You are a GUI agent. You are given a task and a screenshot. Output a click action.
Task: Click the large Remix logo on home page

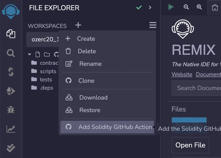pyautogui.click(x=183, y=29)
